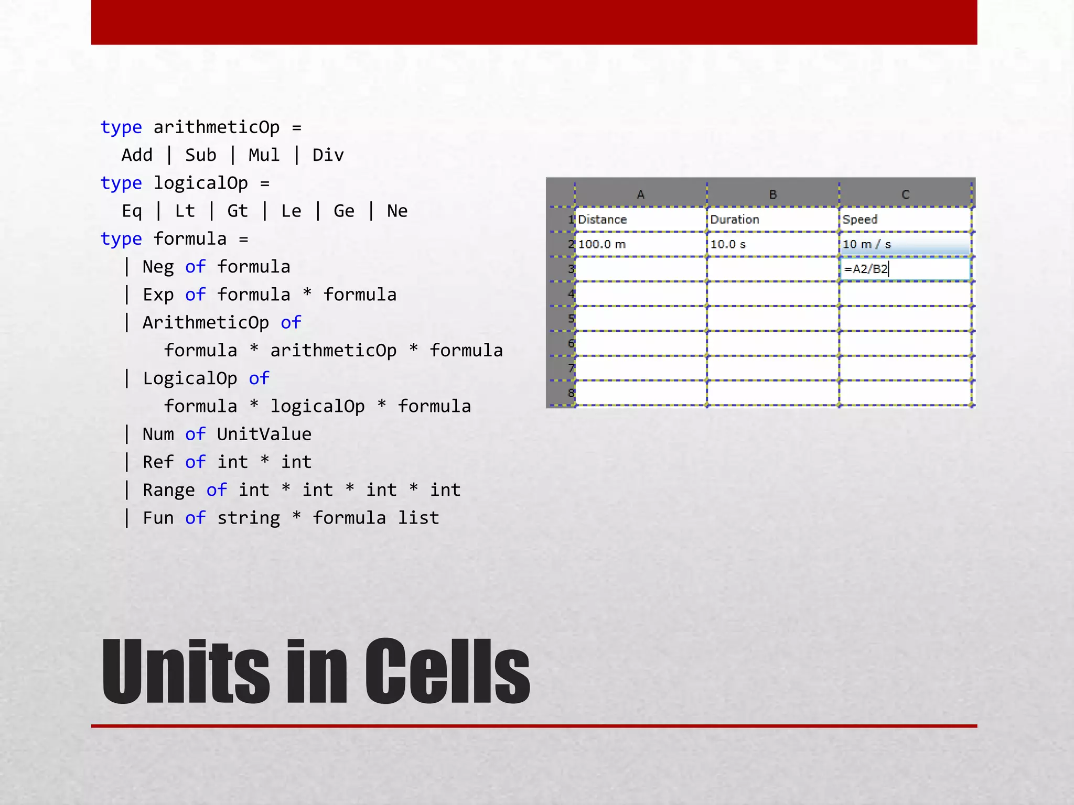Click empty cell C6 in the grid
The height and width of the screenshot is (805, 1074).
pos(905,343)
